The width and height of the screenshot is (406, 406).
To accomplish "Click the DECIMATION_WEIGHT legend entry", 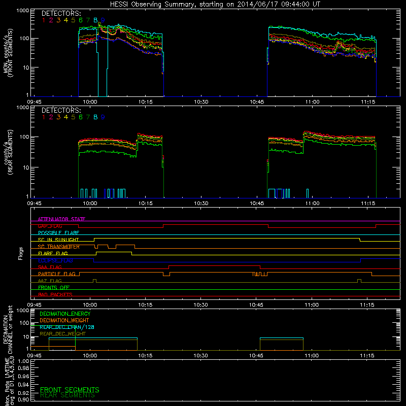I will (64, 321).
